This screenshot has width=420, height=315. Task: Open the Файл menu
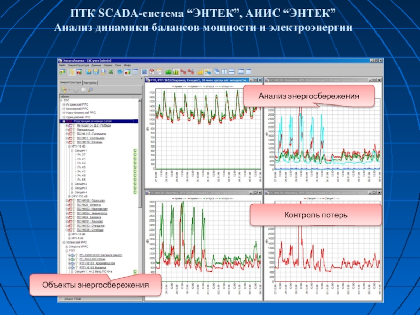62,65
